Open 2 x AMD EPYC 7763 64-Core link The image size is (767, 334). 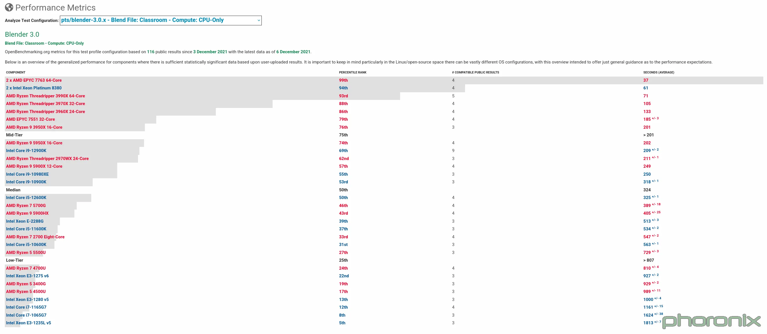click(34, 80)
